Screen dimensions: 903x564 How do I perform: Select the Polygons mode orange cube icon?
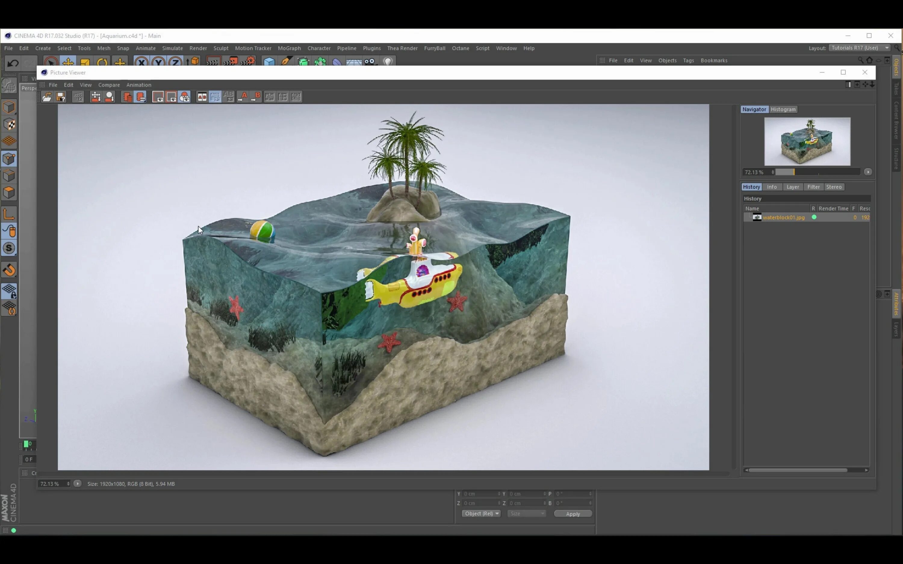[9, 193]
